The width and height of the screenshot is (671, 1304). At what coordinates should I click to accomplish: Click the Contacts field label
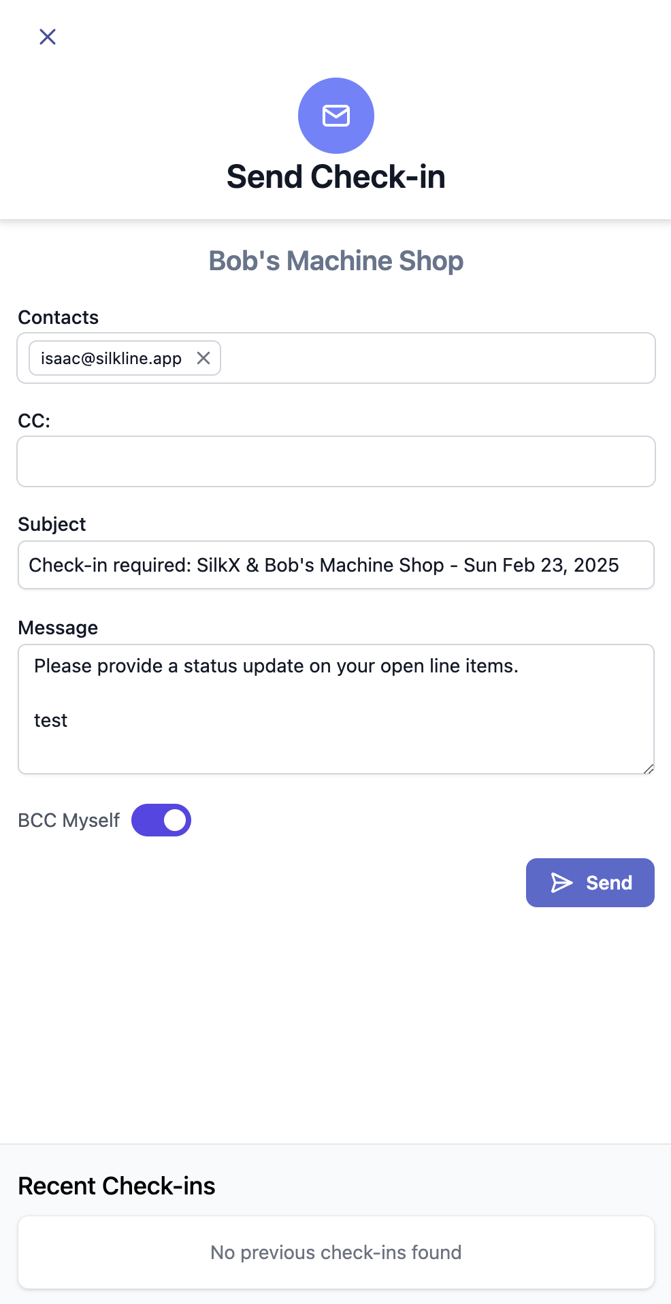(x=59, y=317)
